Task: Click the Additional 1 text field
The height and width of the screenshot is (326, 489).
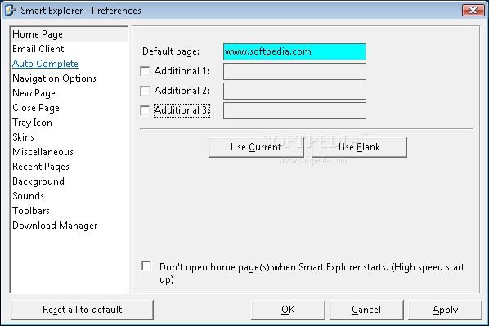Action: pos(294,71)
